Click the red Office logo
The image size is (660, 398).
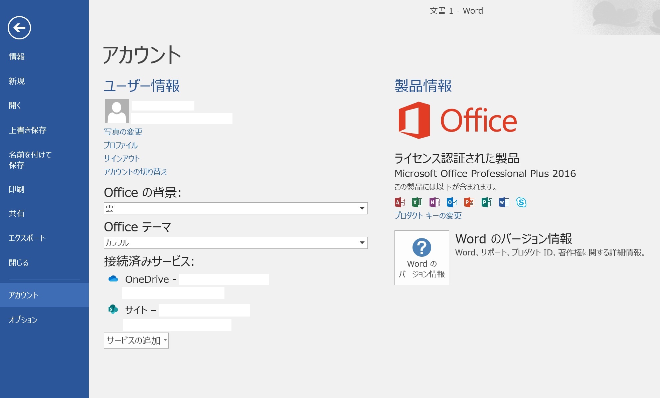458,120
